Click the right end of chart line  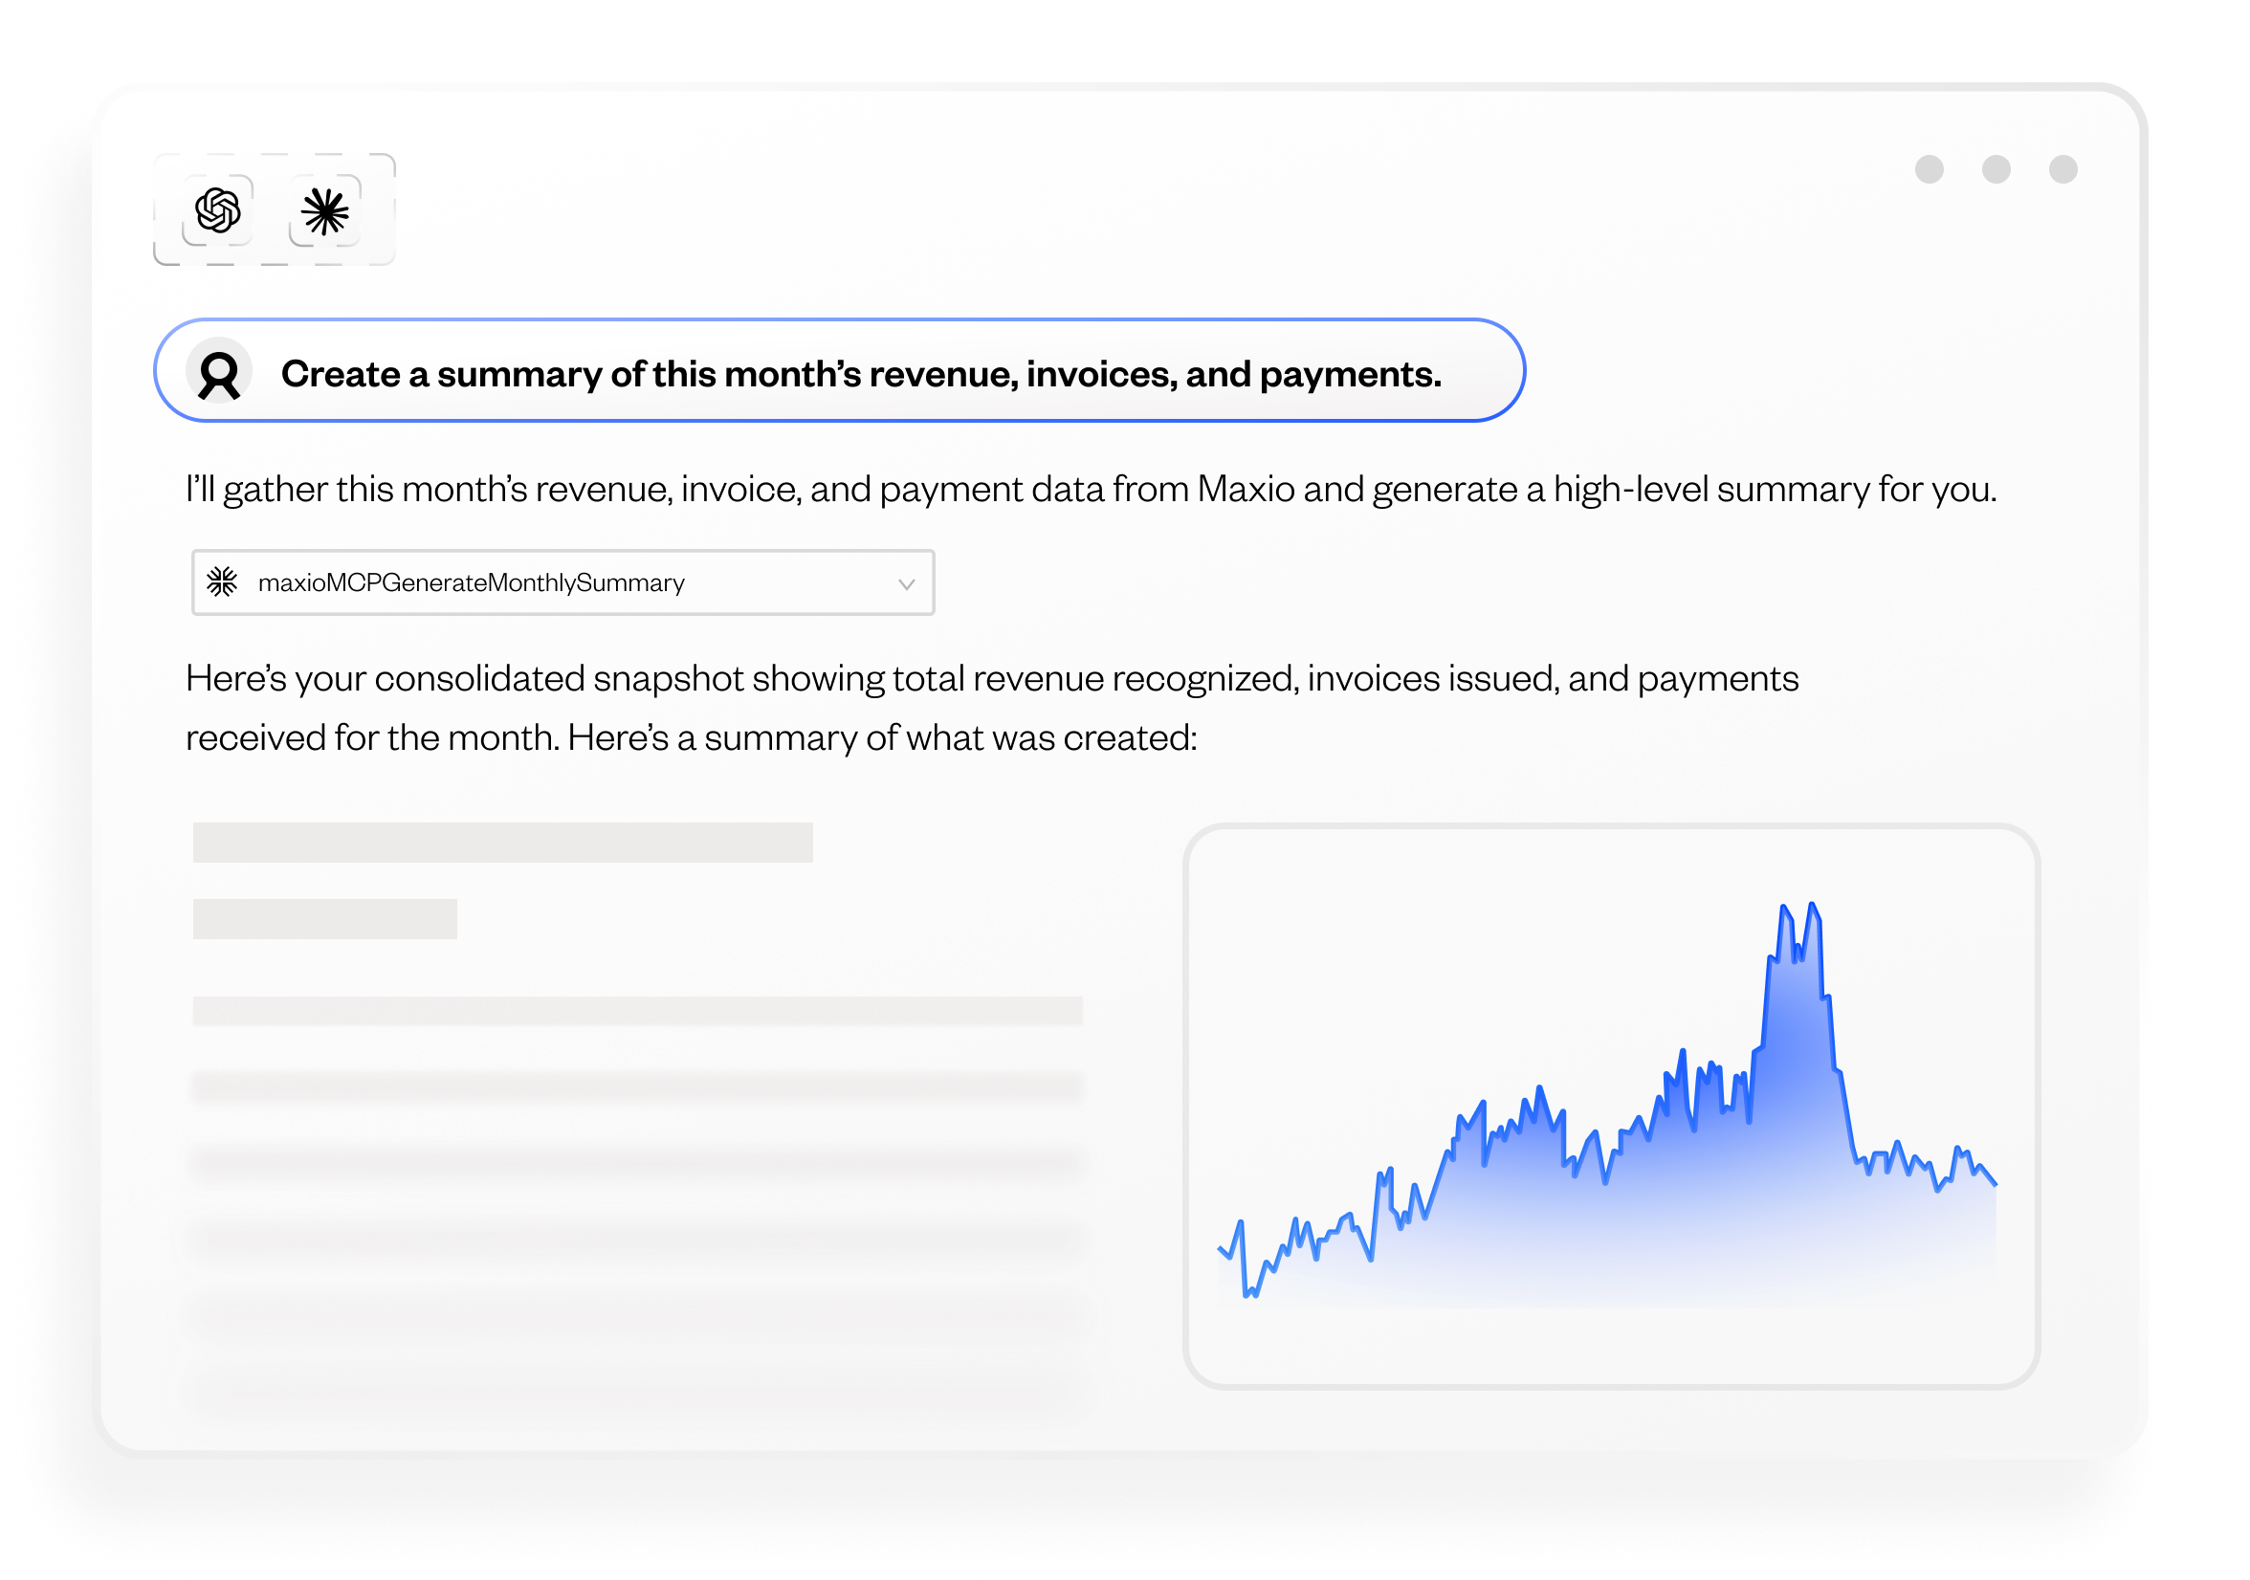[1994, 1183]
